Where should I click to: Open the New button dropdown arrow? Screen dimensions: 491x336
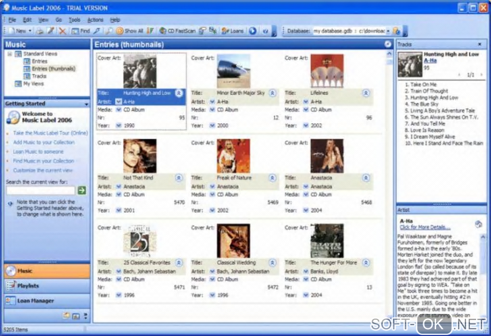point(30,31)
